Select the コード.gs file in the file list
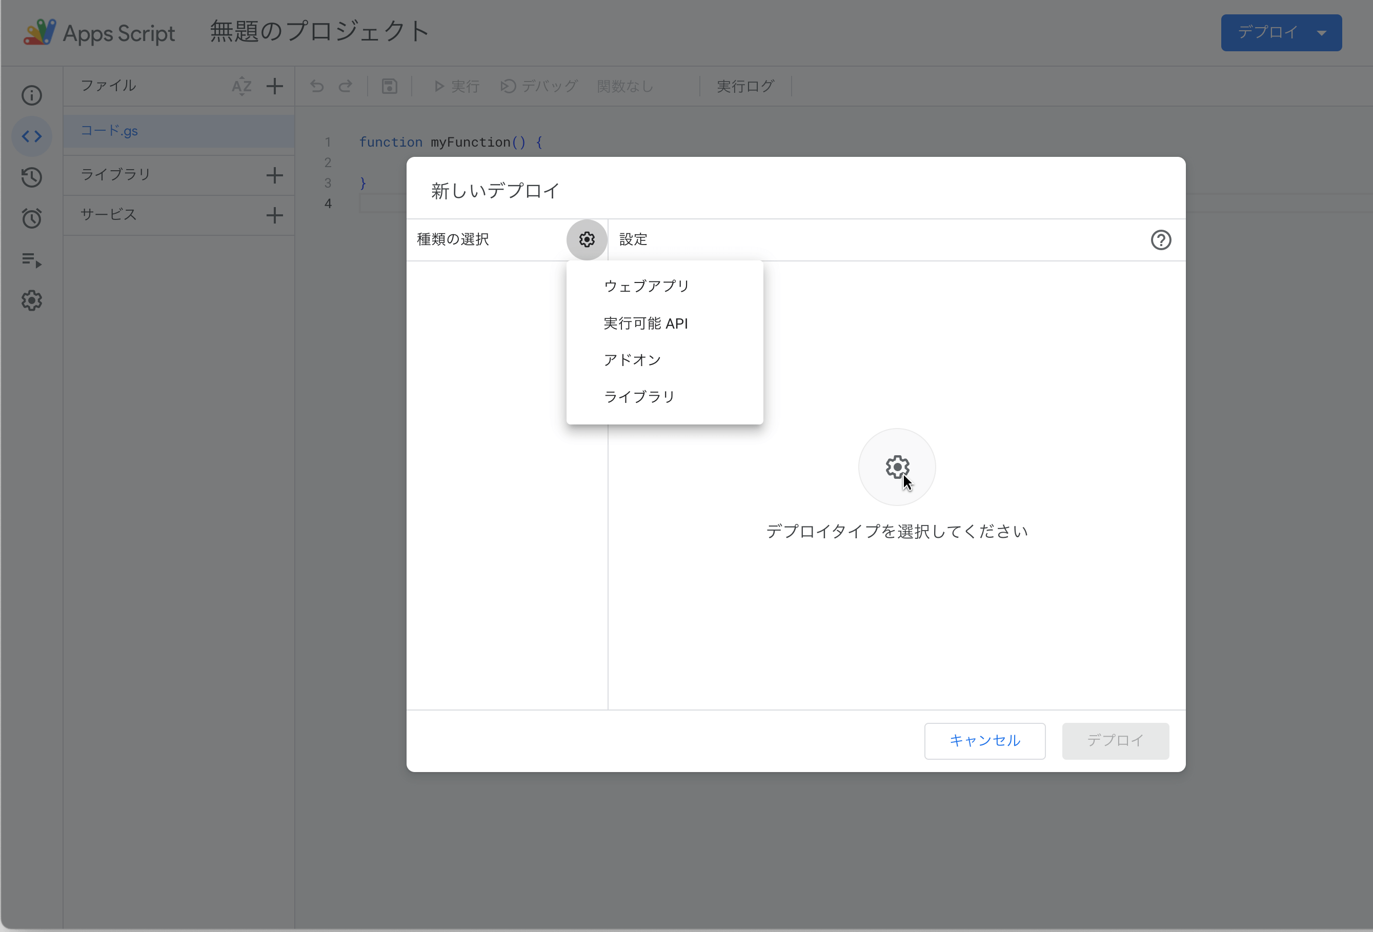 tap(109, 131)
